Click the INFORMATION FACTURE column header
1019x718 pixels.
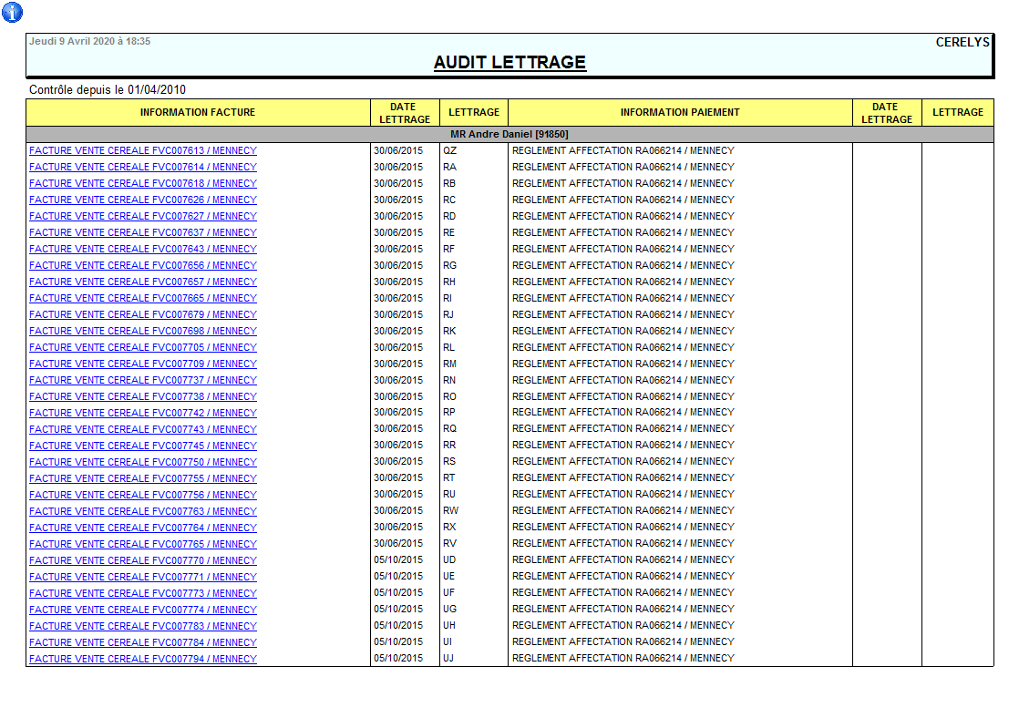click(x=198, y=113)
